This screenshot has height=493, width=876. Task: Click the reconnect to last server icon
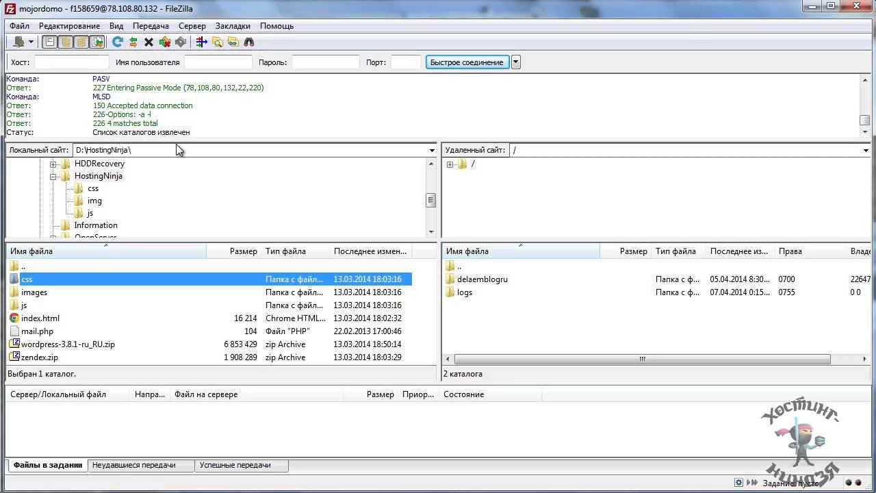(x=181, y=42)
